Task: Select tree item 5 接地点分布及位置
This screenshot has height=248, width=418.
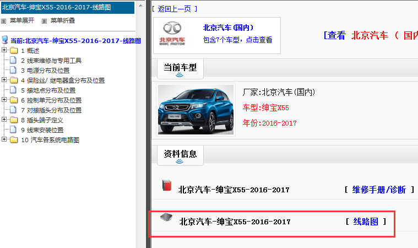Action: click(48, 90)
